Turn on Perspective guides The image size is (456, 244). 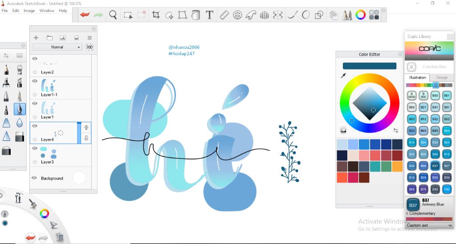click(265, 15)
